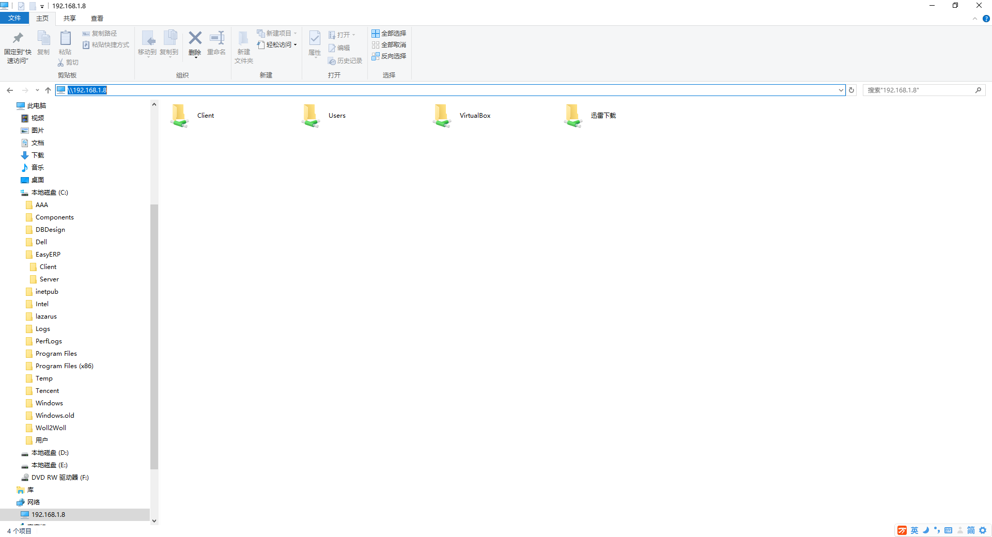Click Select All (全部选择)

click(389, 34)
